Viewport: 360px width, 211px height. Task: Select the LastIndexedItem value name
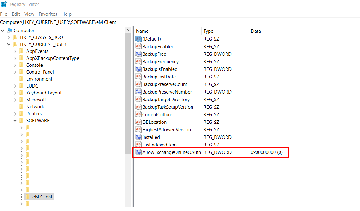click(159, 145)
